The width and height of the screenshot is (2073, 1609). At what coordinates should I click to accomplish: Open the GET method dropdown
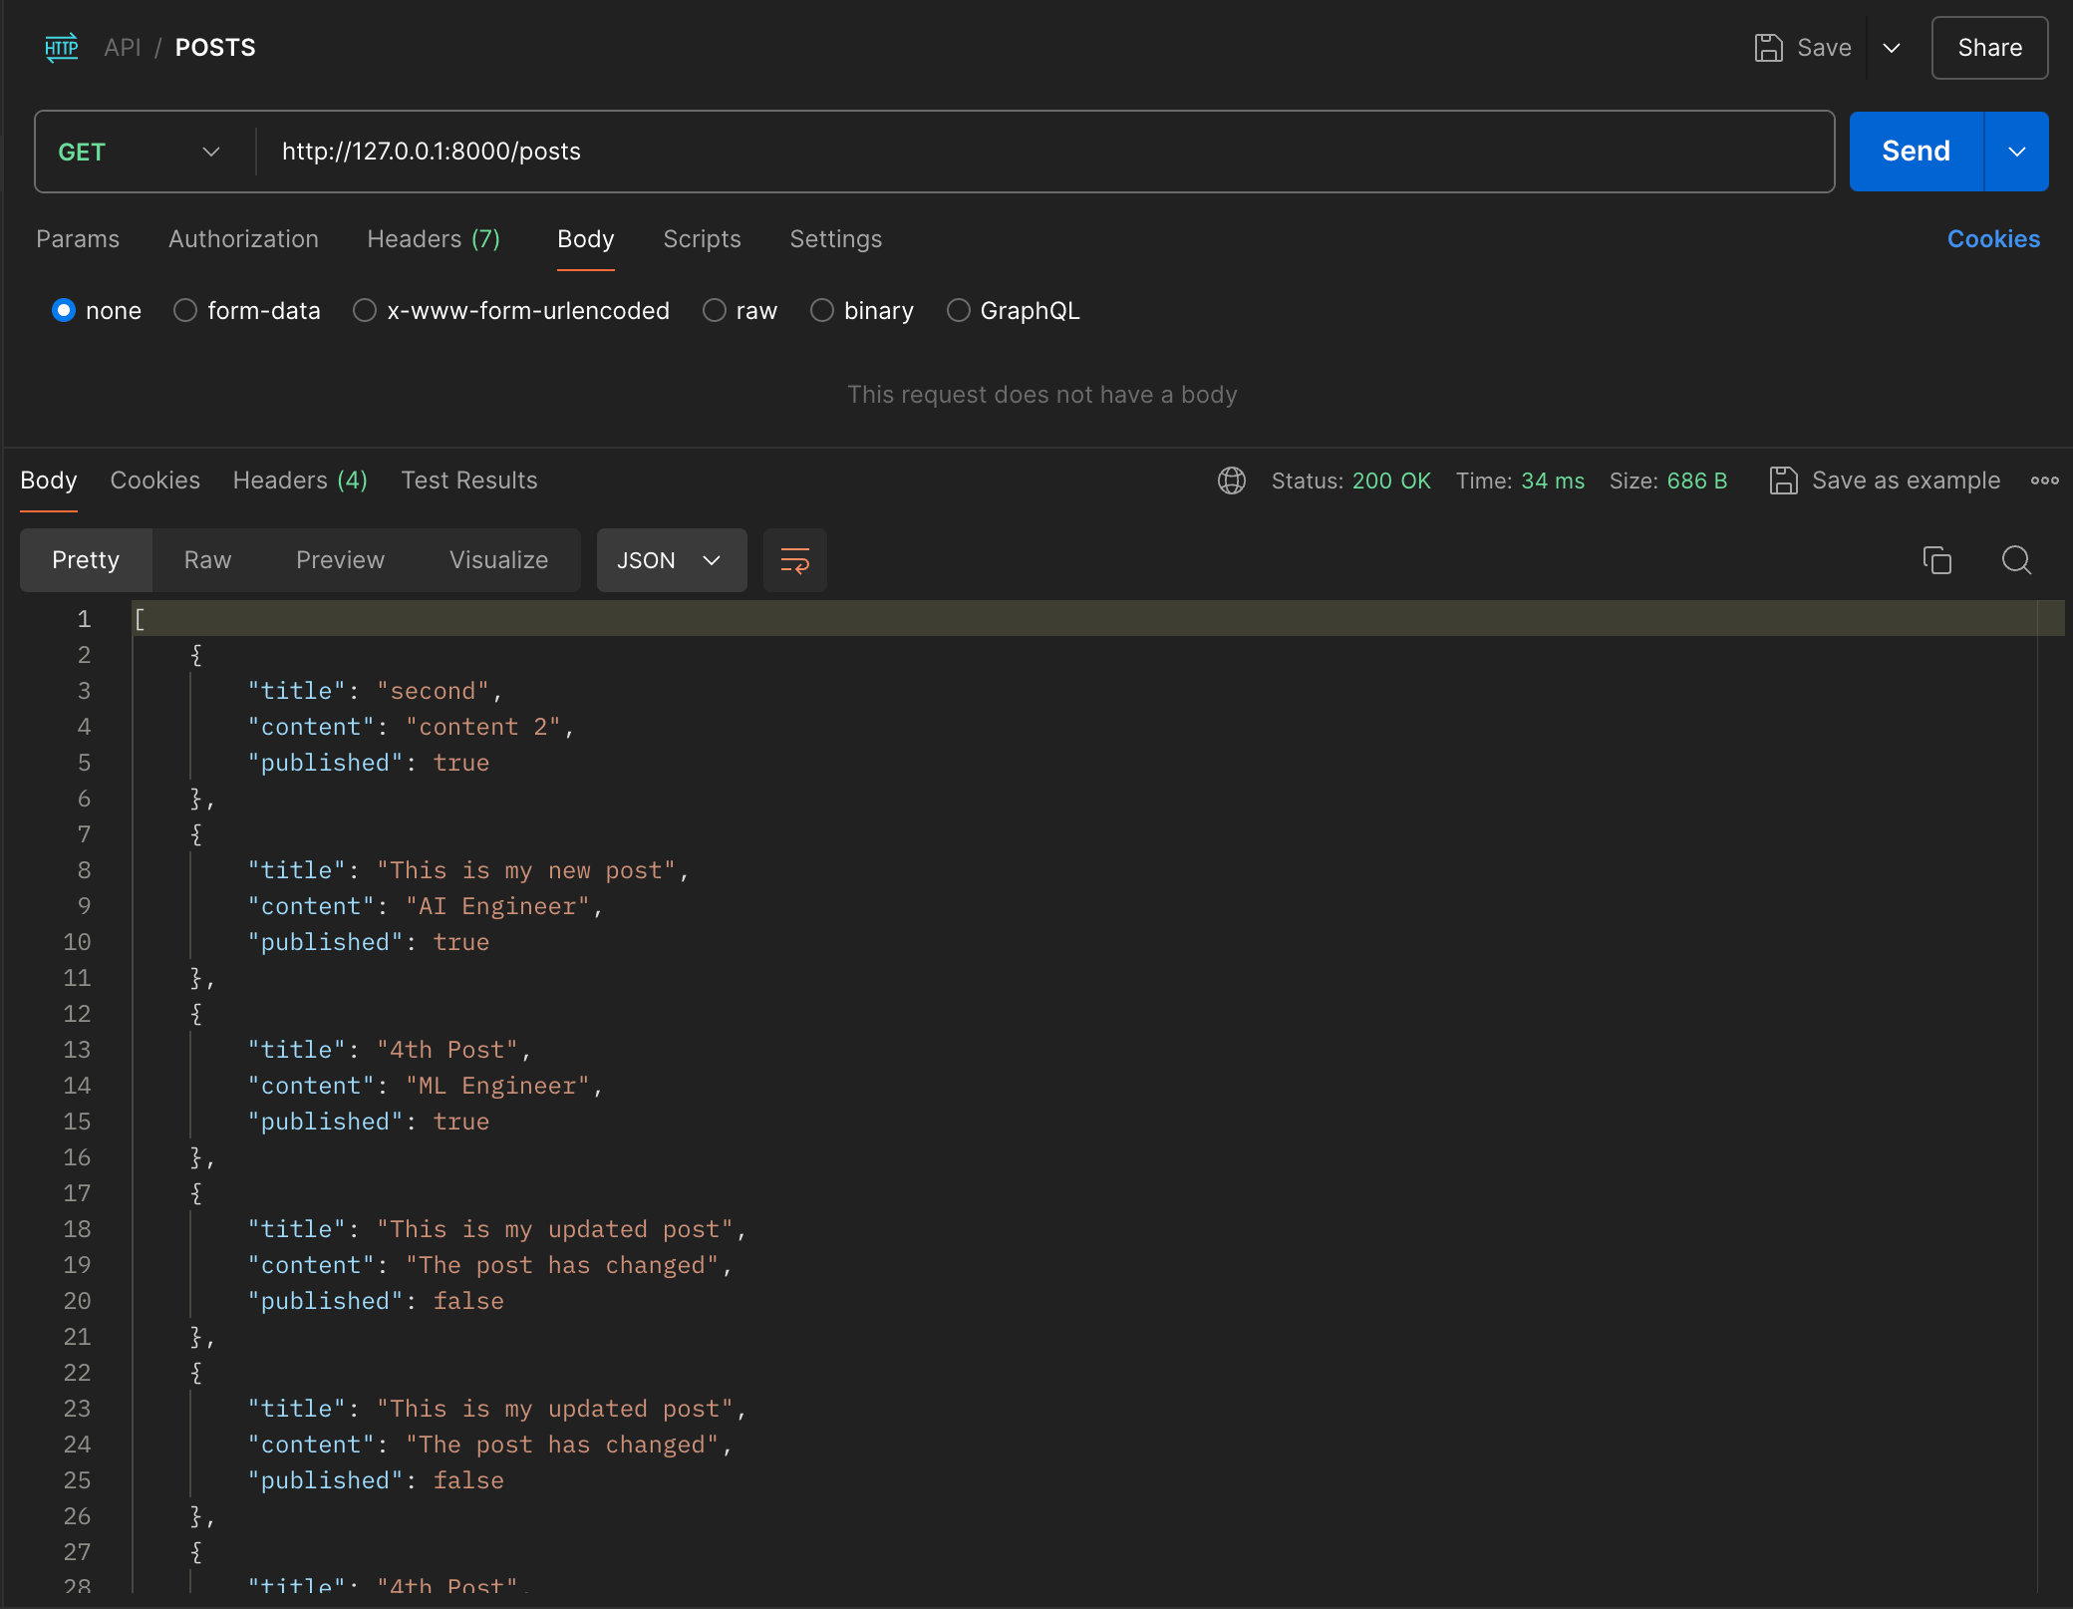pos(140,152)
